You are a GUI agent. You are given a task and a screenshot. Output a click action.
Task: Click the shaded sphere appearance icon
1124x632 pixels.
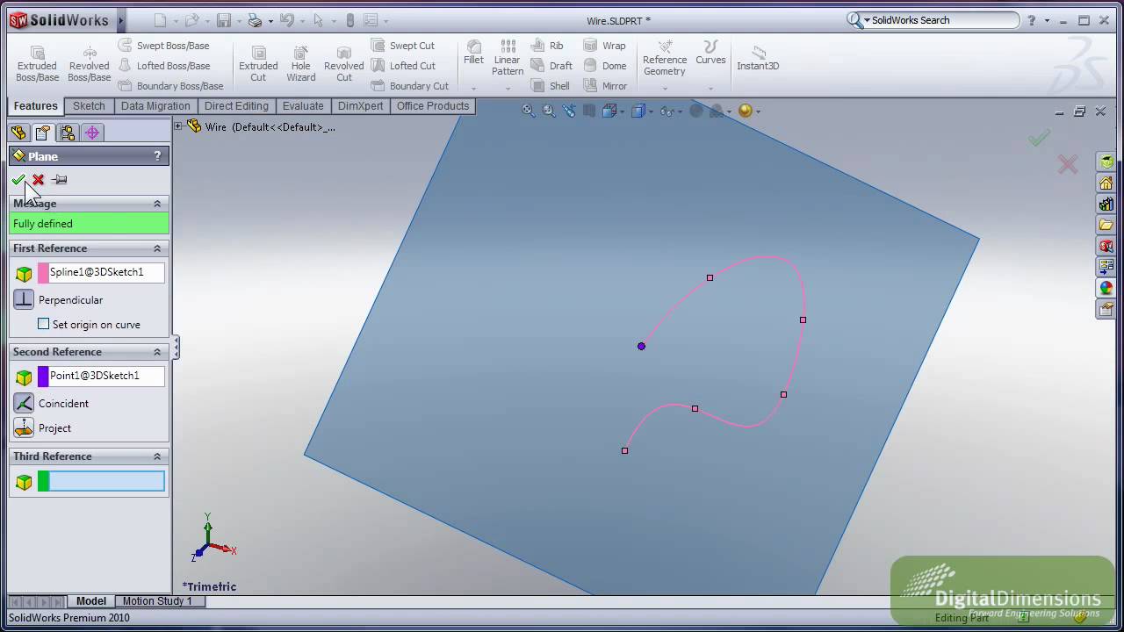(746, 111)
